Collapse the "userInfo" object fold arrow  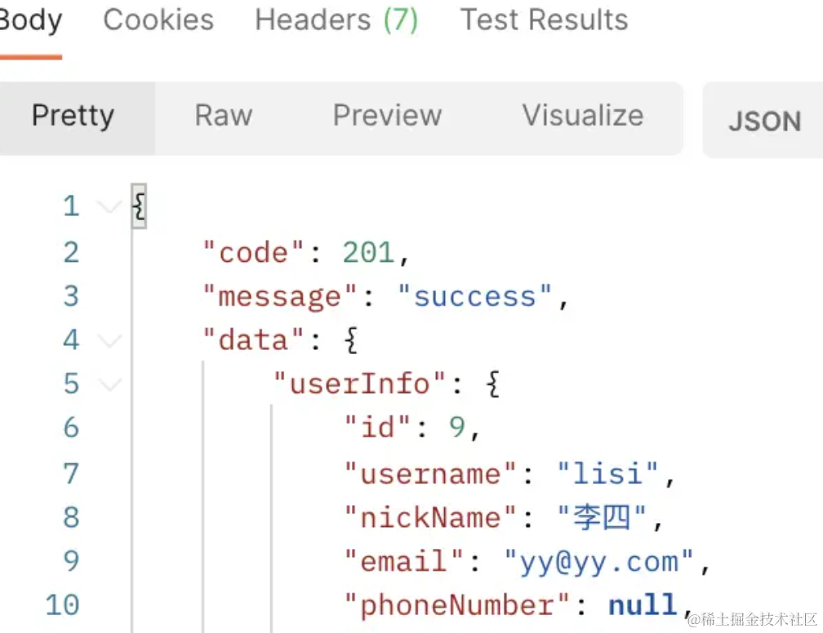click(x=109, y=384)
